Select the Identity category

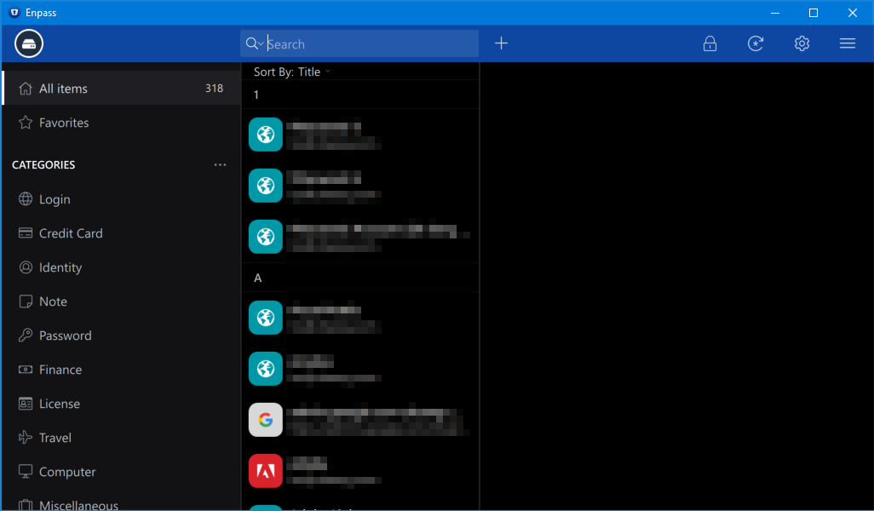click(x=61, y=267)
